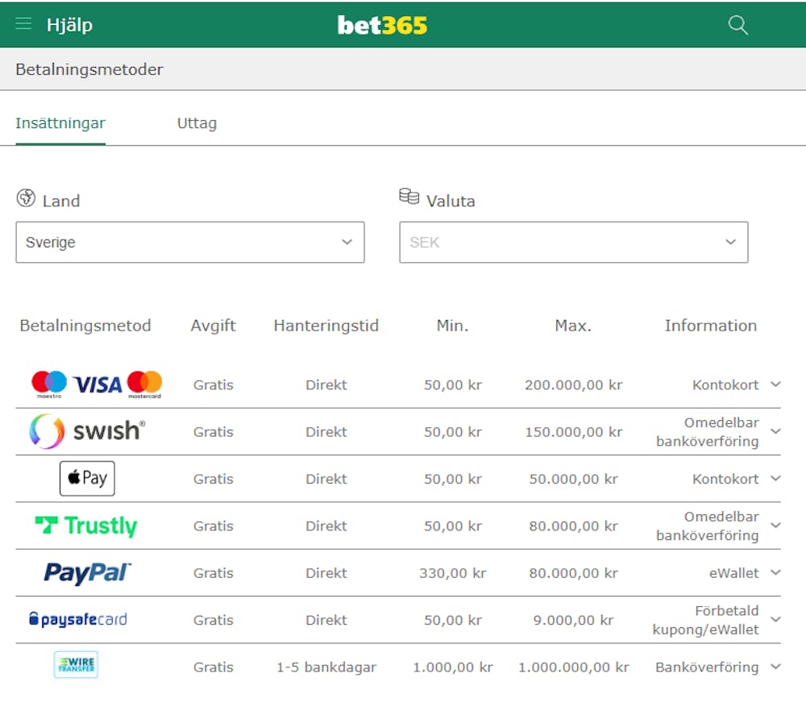Click the Visa Maestro Mastercard logos
The image size is (806, 719).
pos(97,384)
